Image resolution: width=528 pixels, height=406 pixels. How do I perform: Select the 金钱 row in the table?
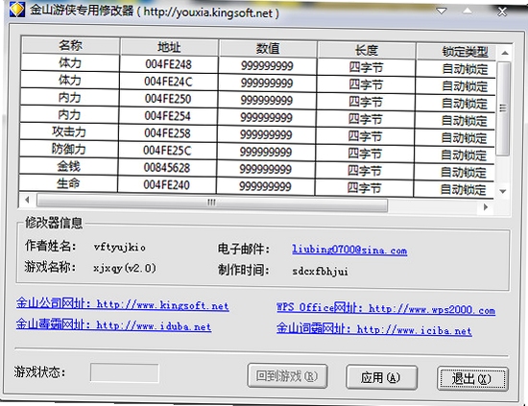tap(256, 169)
